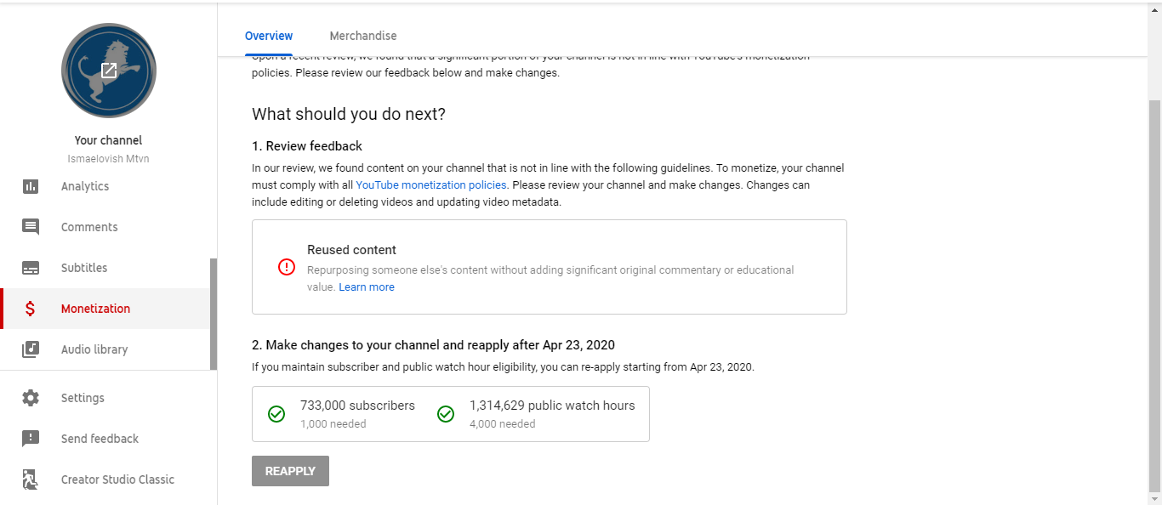Open the Creator Studio Classic icon
Screen dimensions: 1162x505
[31, 479]
